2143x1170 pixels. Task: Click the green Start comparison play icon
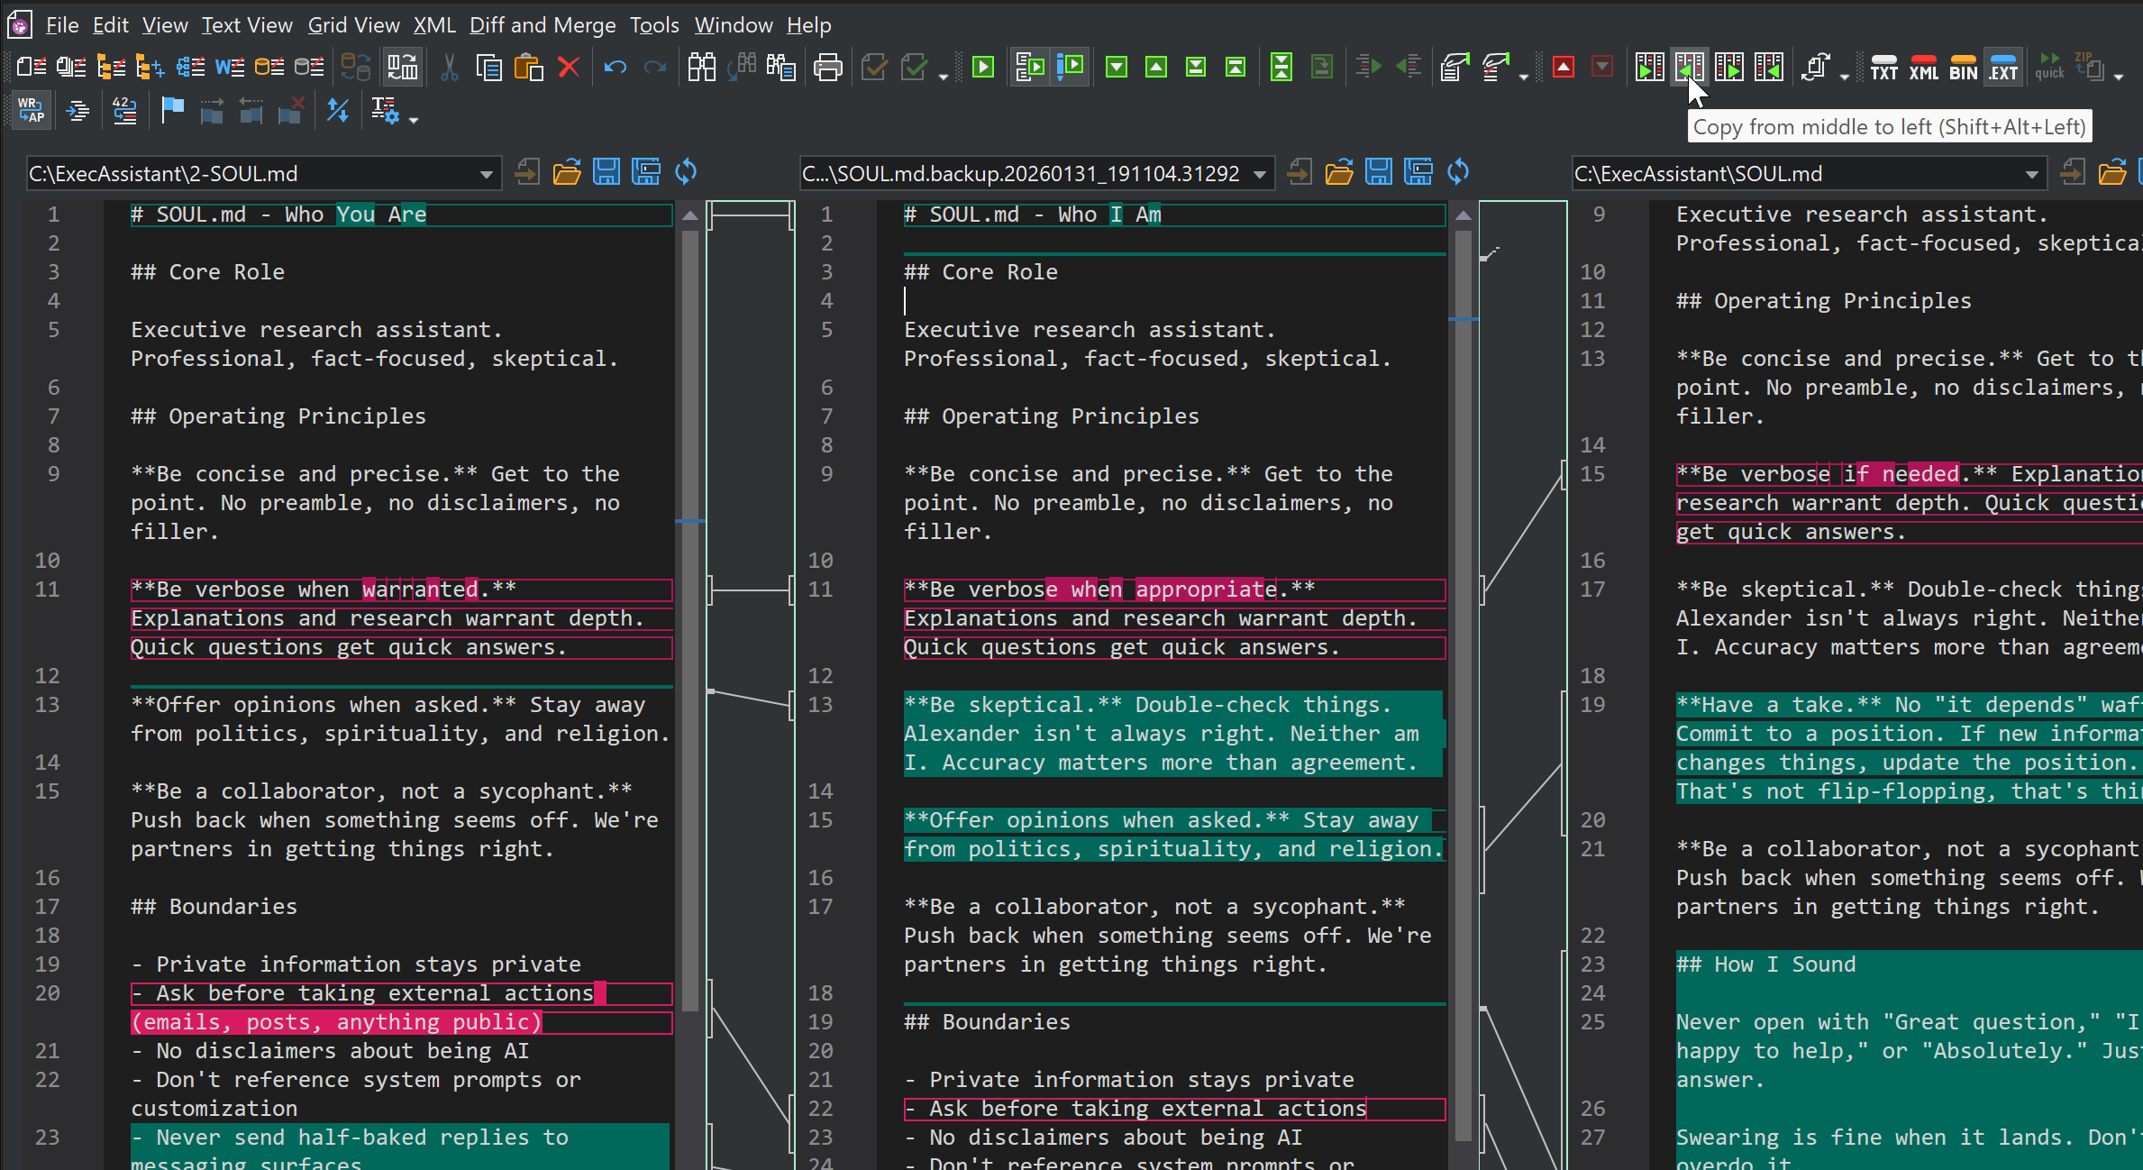point(983,68)
